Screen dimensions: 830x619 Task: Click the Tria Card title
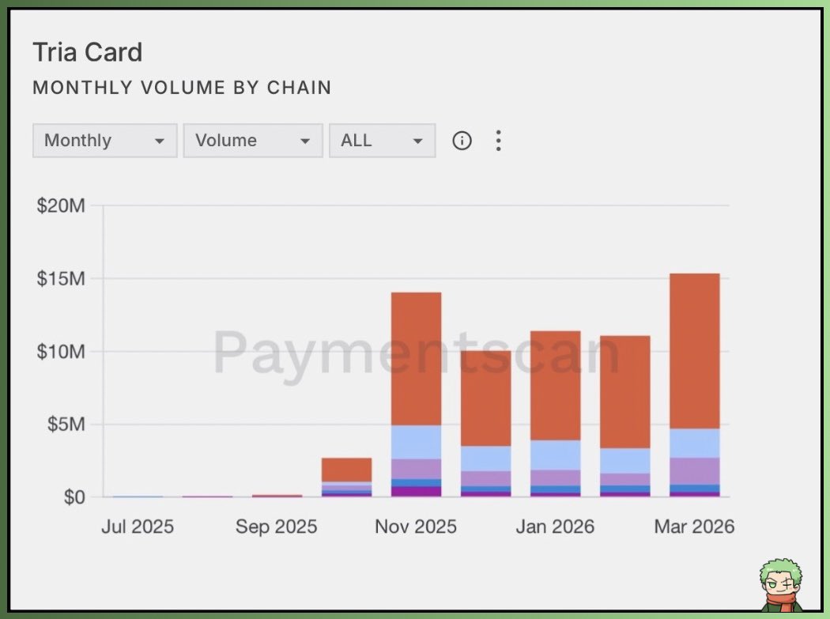(x=87, y=52)
